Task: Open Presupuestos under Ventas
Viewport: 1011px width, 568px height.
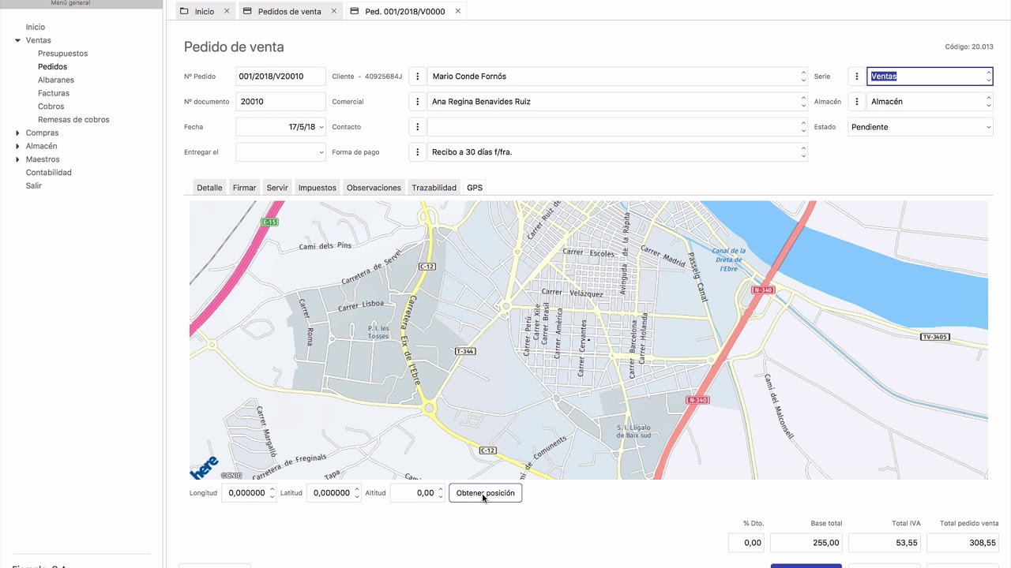Action: click(63, 54)
